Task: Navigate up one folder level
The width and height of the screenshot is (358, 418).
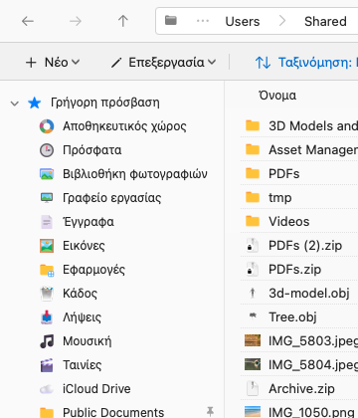Action: (123, 21)
